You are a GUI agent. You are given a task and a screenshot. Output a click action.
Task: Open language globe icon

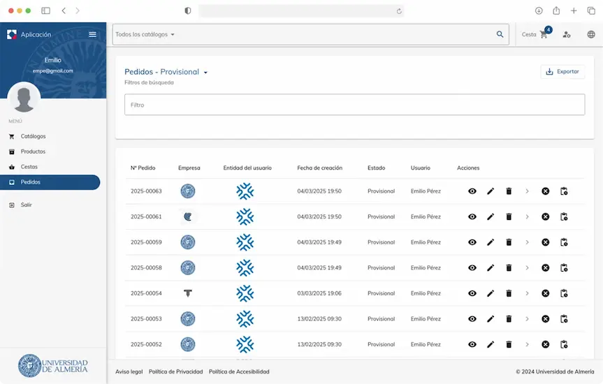click(x=591, y=35)
